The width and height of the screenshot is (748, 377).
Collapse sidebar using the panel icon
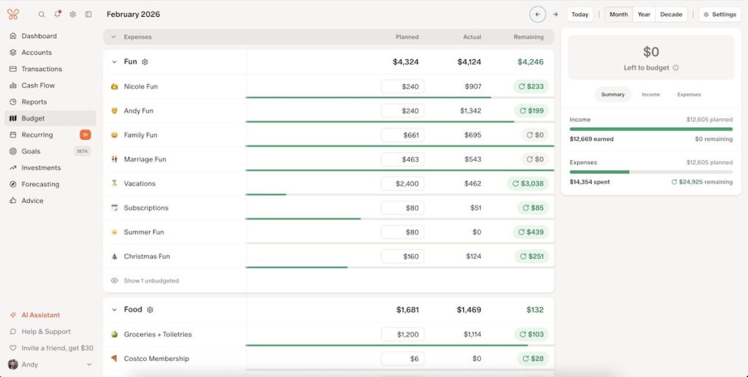(88, 15)
